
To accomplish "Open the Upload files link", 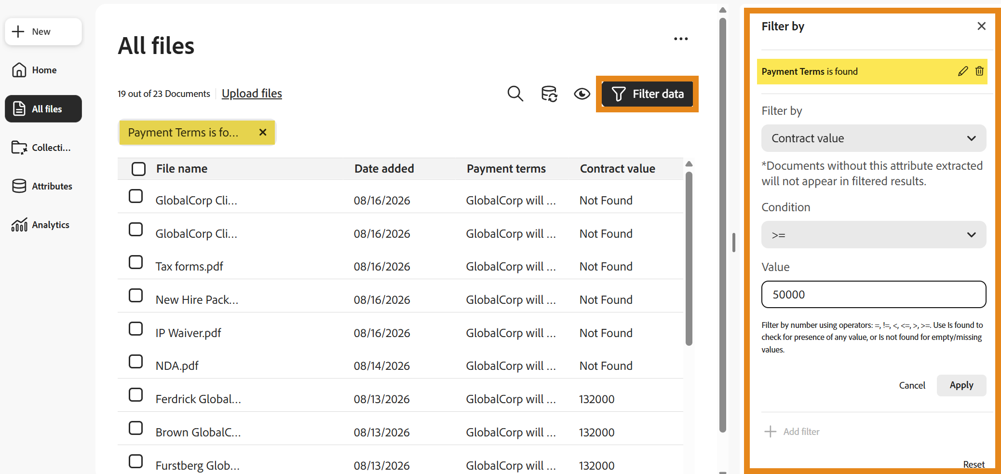I will point(252,94).
